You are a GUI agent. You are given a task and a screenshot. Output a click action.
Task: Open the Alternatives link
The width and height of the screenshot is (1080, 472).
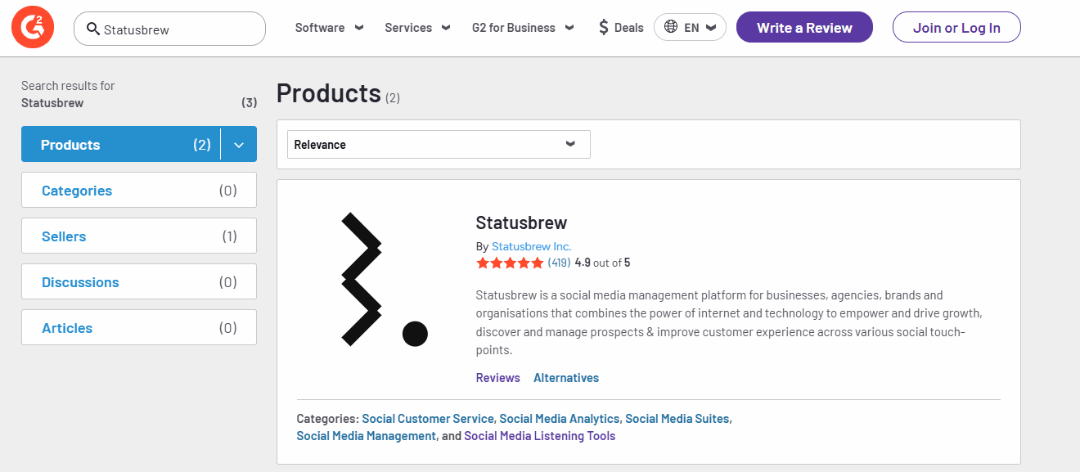566,378
